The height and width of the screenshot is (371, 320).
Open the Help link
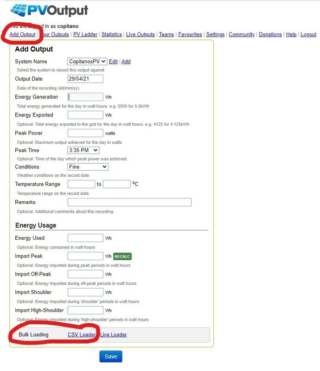(x=291, y=34)
